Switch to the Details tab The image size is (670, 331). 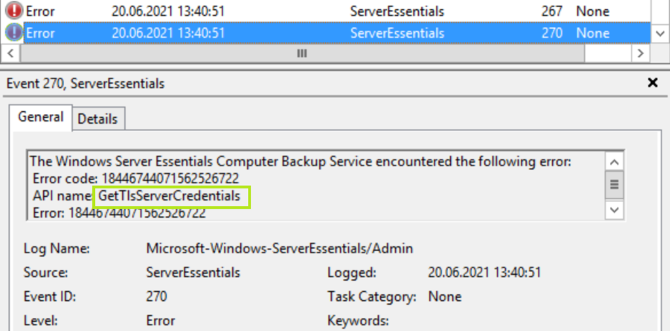tap(97, 119)
